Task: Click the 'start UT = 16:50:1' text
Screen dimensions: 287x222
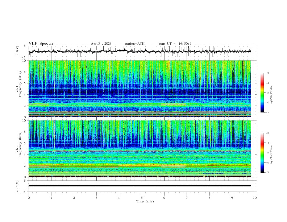Action: click(175, 44)
